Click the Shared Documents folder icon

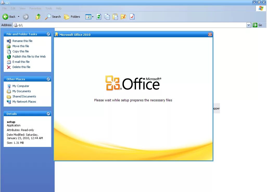[9, 97]
